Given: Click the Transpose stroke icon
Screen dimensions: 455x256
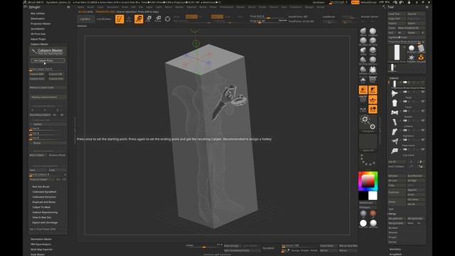Looking at the screenshot, I should point(368,123).
